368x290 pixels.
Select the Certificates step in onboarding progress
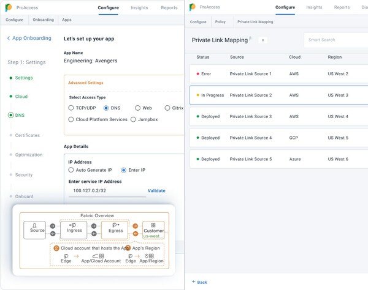pyautogui.click(x=27, y=135)
